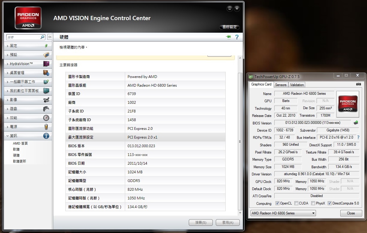Open help via the blue question mark
The image size is (367, 233).
(237, 37)
